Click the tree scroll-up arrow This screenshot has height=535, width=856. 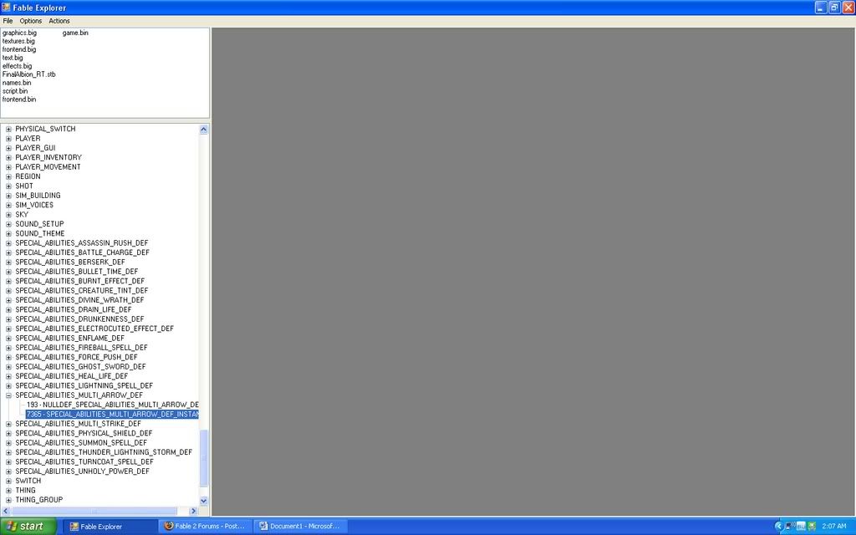click(x=204, y=130)
